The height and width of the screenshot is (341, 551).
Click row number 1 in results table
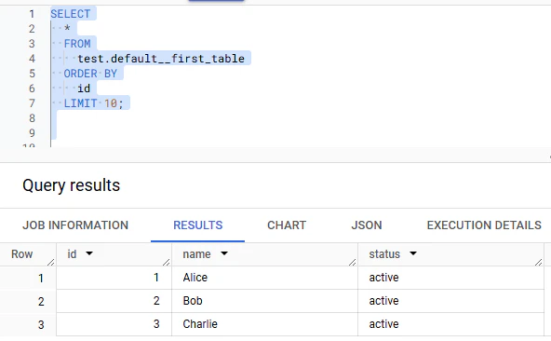tap(41, 279)
